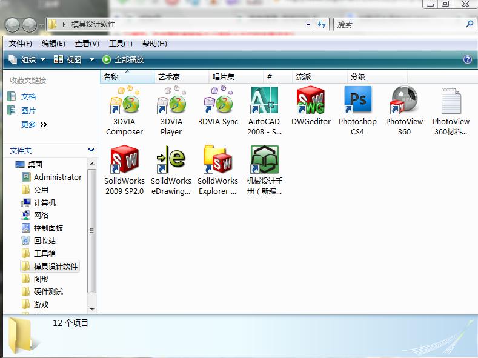Open the DWGeditor shortcut
The image size is (478, 358).
(x=311, y=106)
